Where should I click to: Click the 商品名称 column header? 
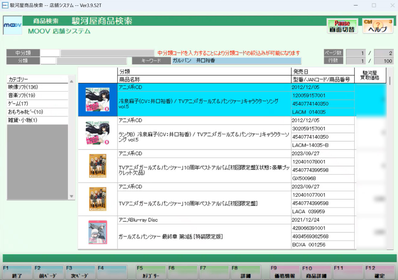point(204,79)
